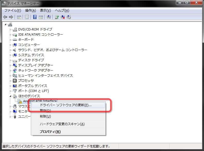Expand the ネットワーク アダプター node
Screen dimensions: 204x151
tap(11, 70)
